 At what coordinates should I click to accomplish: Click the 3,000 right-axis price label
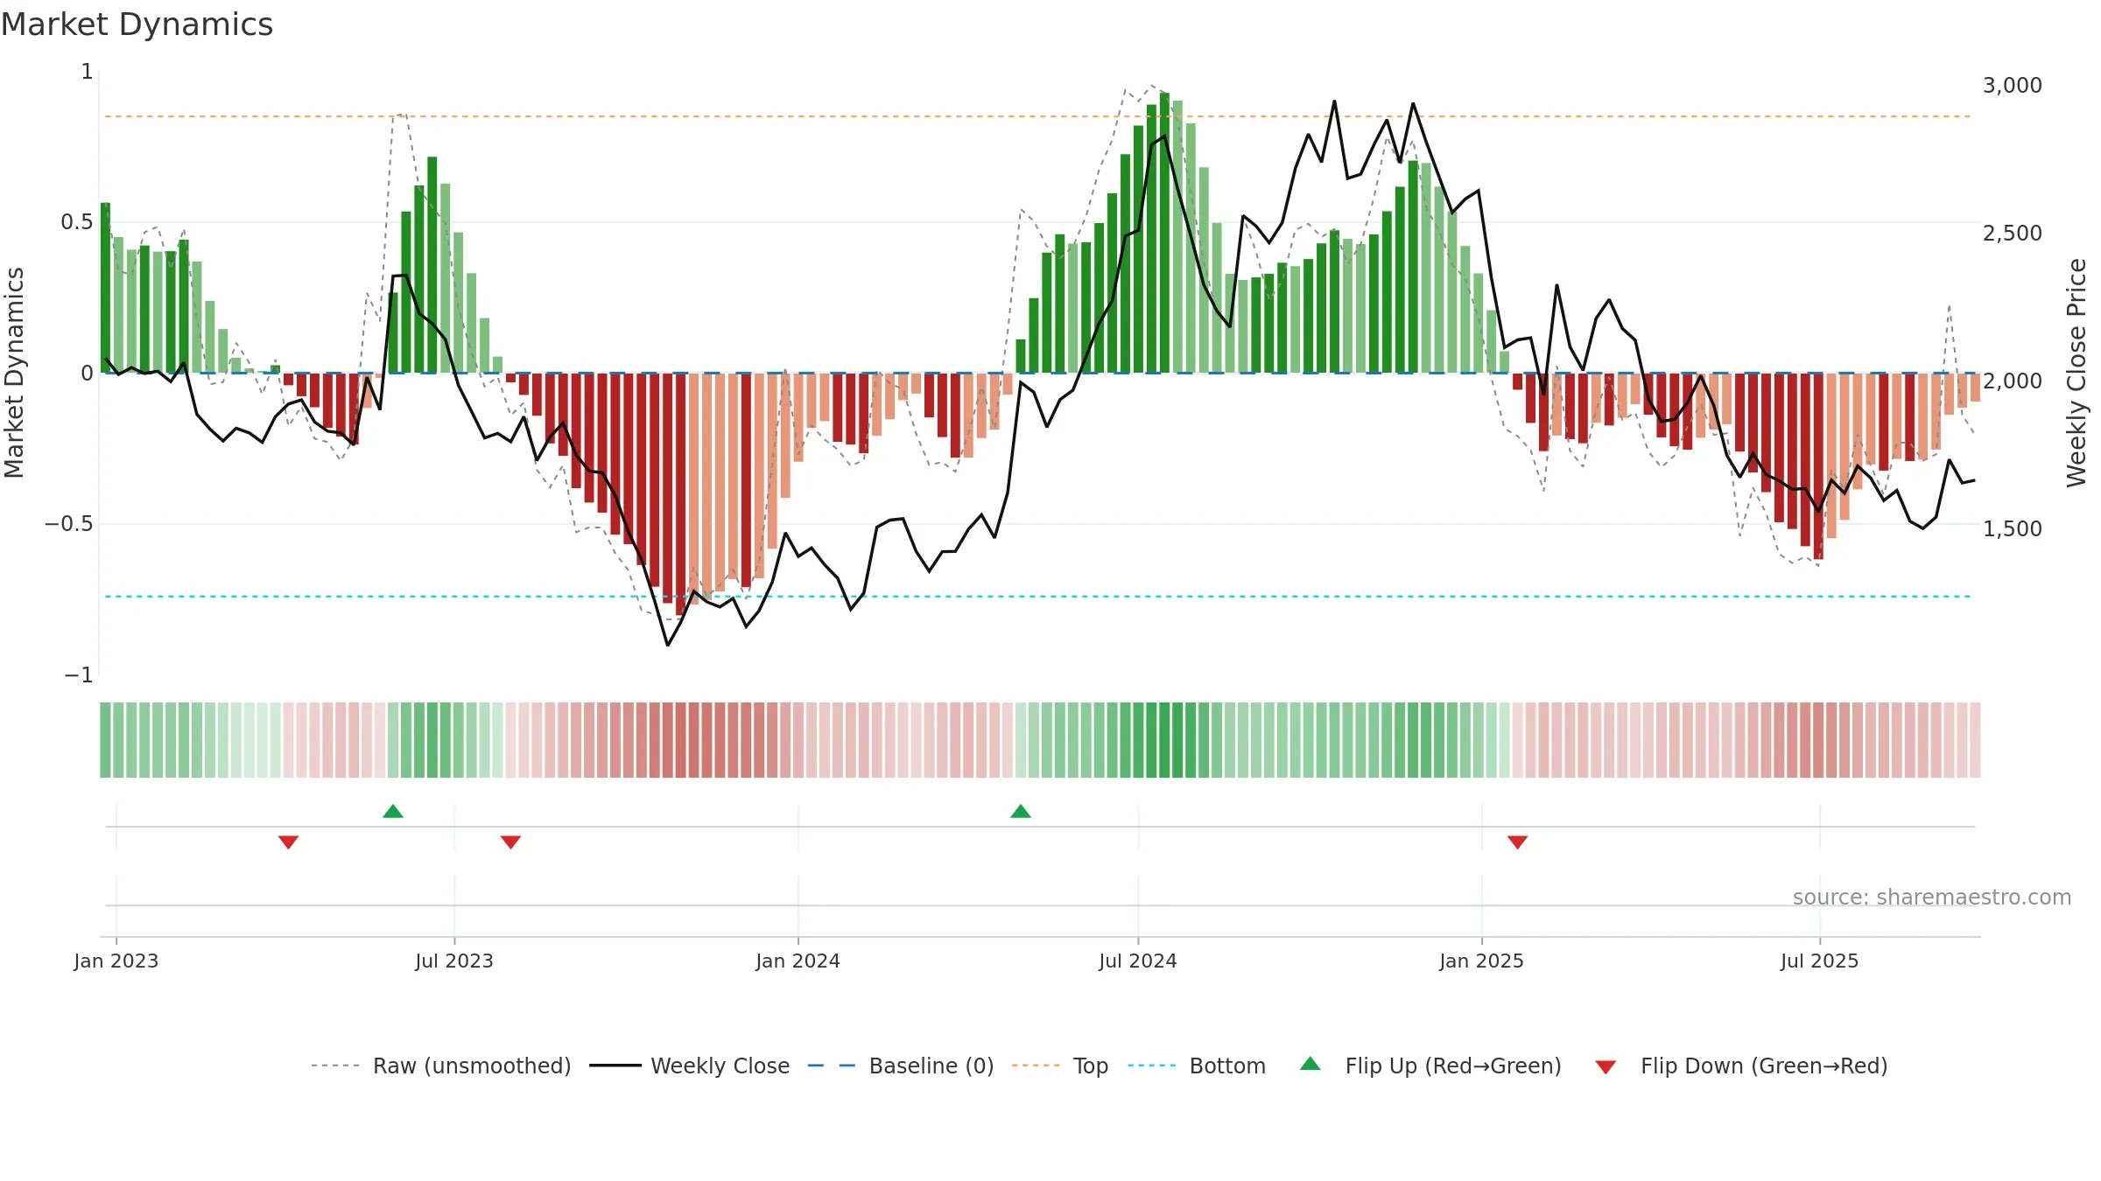[2013, 86]
